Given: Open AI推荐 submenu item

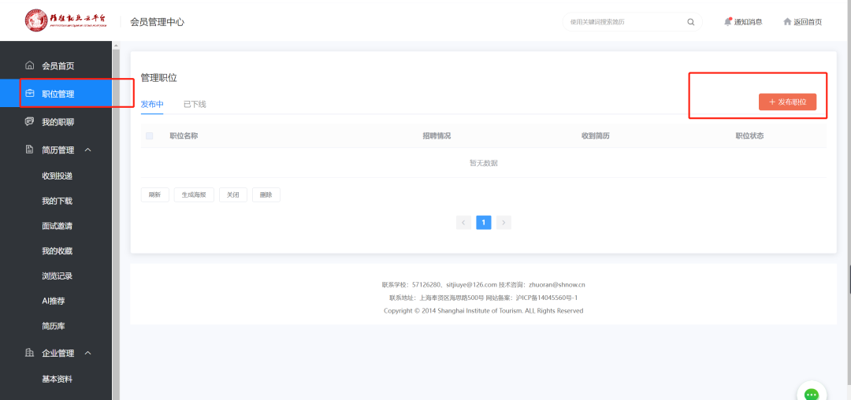Looking at the screenshot, I should click(x=54, y=301).
